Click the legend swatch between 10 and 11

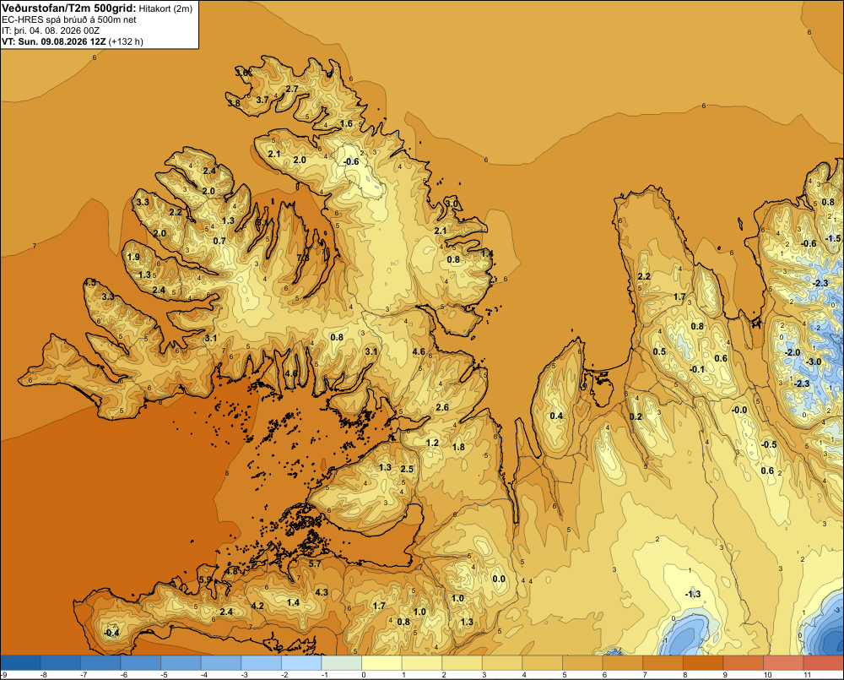[x=784, y=662]
